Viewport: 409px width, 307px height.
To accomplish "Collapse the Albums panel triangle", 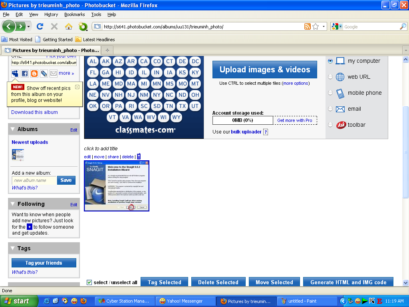I will point(12,129).
